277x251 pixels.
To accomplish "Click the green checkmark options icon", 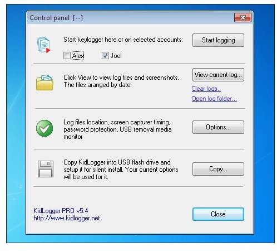I will coord(44,128).
